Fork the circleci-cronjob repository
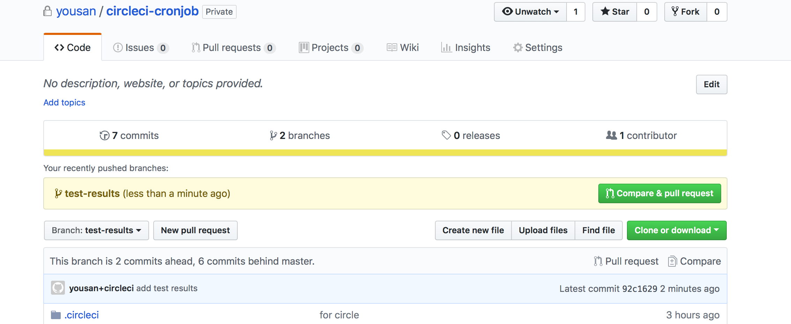Viewport: 791px width, 324px height. pos(686,12)
